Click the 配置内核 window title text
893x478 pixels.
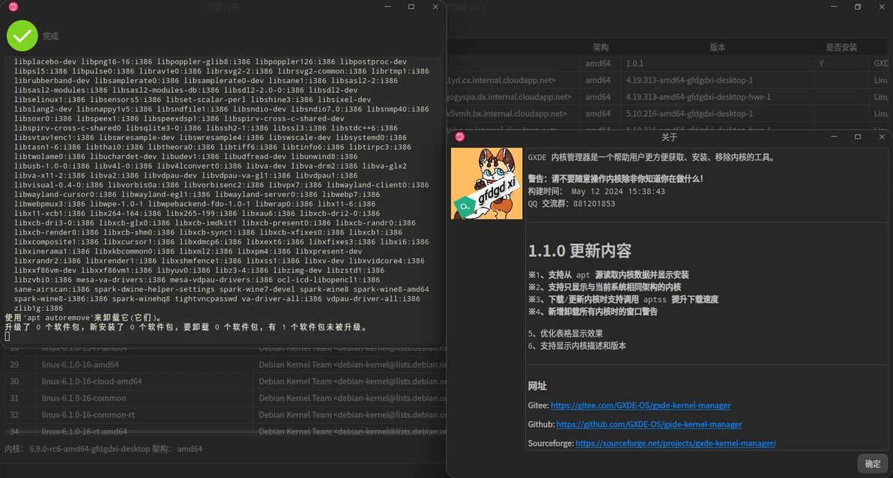tap(223, 7)
